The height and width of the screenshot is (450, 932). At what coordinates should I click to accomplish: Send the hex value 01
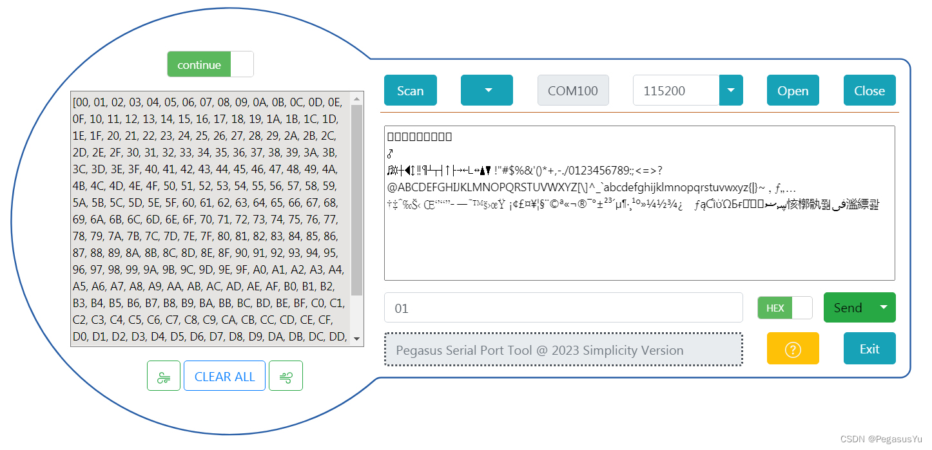tap(848, 307)
